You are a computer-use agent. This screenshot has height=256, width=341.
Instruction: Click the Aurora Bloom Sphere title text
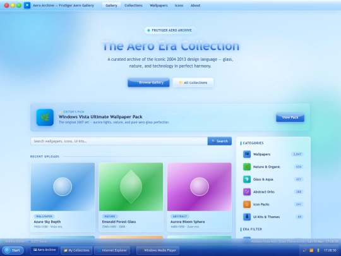(188, 222)
